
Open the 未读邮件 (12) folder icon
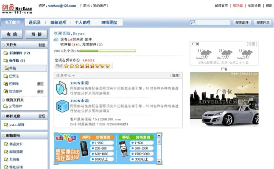6,53
